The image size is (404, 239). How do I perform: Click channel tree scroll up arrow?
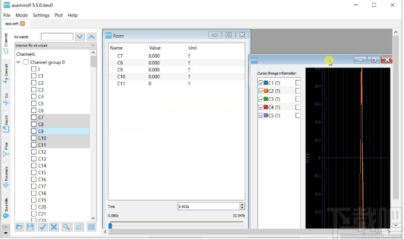pos(93,52)
